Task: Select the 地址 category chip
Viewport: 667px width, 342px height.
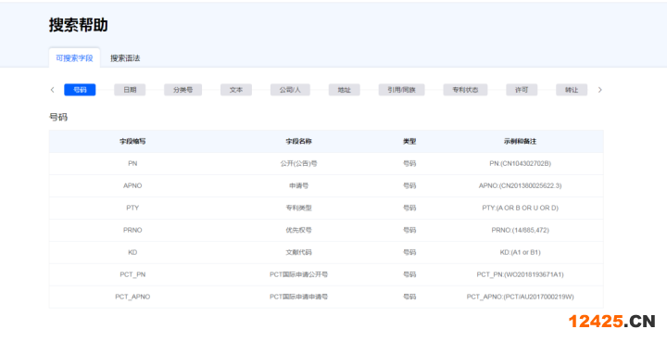Action: point(344,90)
